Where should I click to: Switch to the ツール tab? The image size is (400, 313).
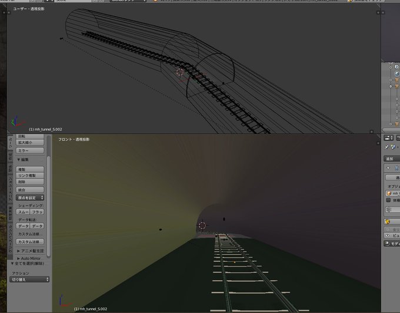click(x=10, y=142)
